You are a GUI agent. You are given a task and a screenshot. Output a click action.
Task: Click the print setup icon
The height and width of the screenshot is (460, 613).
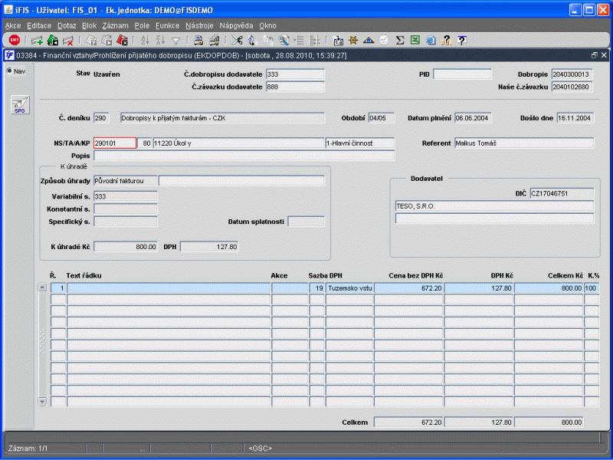[215, 40]
